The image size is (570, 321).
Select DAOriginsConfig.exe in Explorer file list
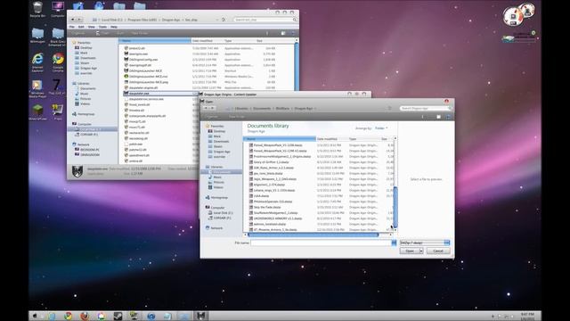pos(142,60)
